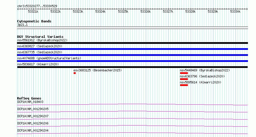This screenshot has width=256, height=137.
Task: Click the 53321k ruler position
Action: pos(33,11)
